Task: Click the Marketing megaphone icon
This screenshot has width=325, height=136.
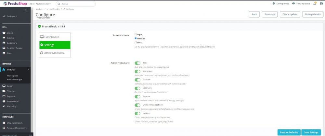Action: pyautogui.click(x=4, y=106)
